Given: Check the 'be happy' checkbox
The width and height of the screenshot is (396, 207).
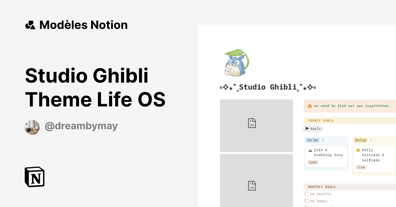Looking at the screenshot, I should (307, 201).
